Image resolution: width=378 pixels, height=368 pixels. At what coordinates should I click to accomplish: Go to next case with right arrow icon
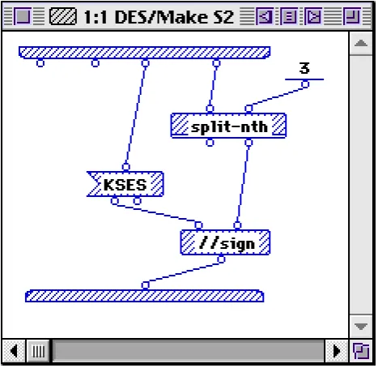click(313, 16)
